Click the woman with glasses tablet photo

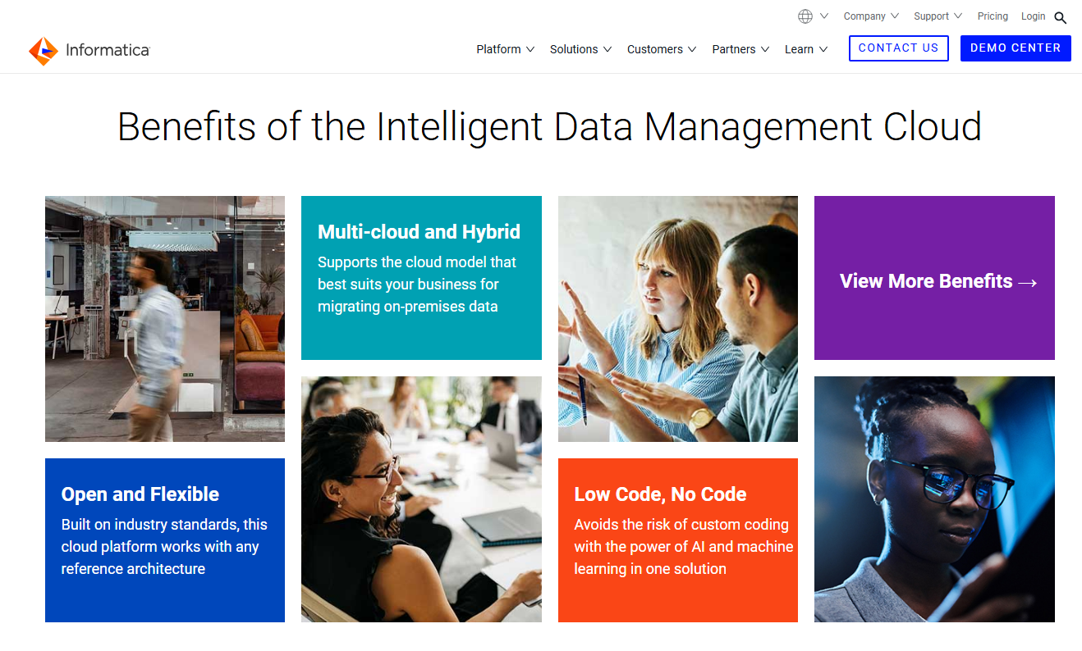(x=934, y=498)
